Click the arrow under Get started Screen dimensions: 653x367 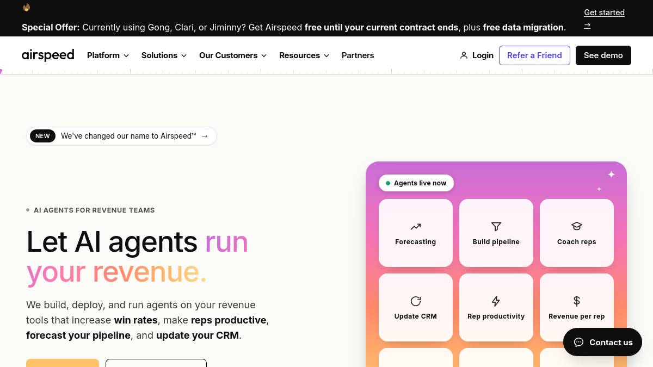pos(587,25)
